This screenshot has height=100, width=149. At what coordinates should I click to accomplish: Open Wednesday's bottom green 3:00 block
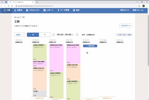tap(73, 90)
